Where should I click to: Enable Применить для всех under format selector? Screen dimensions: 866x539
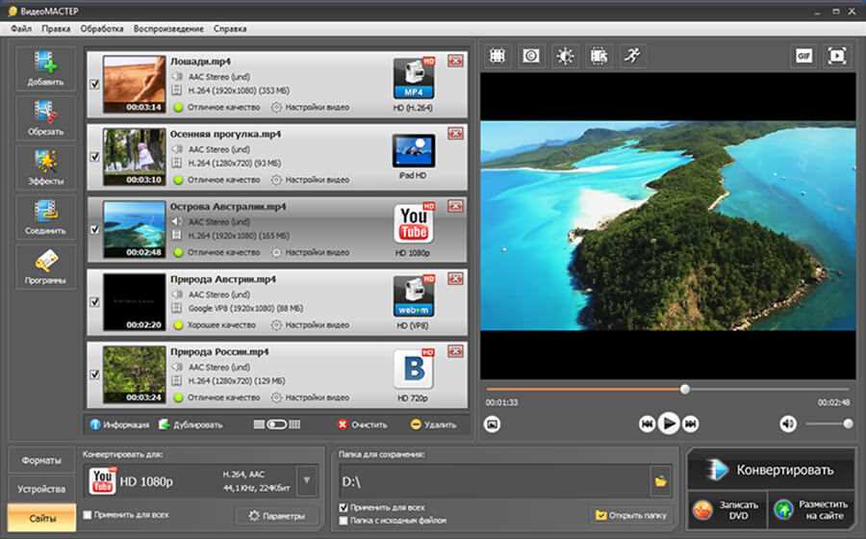[x=88, y=515]
